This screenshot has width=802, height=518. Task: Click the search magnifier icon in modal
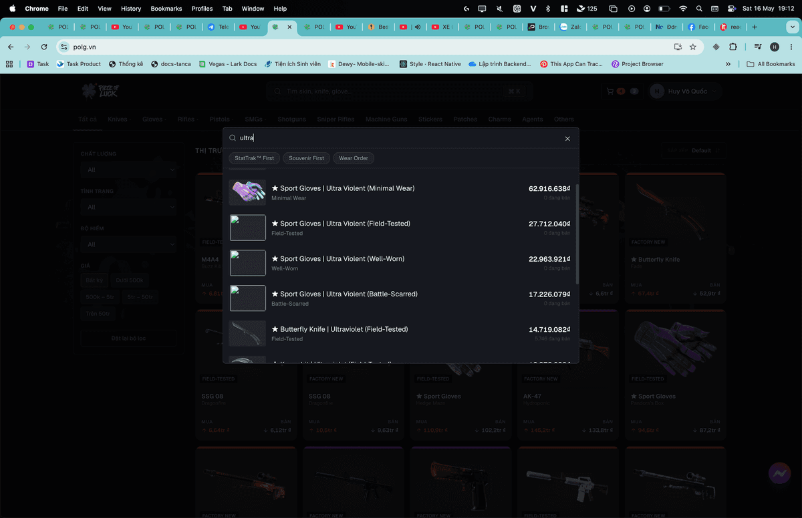(x=233, y=138)
